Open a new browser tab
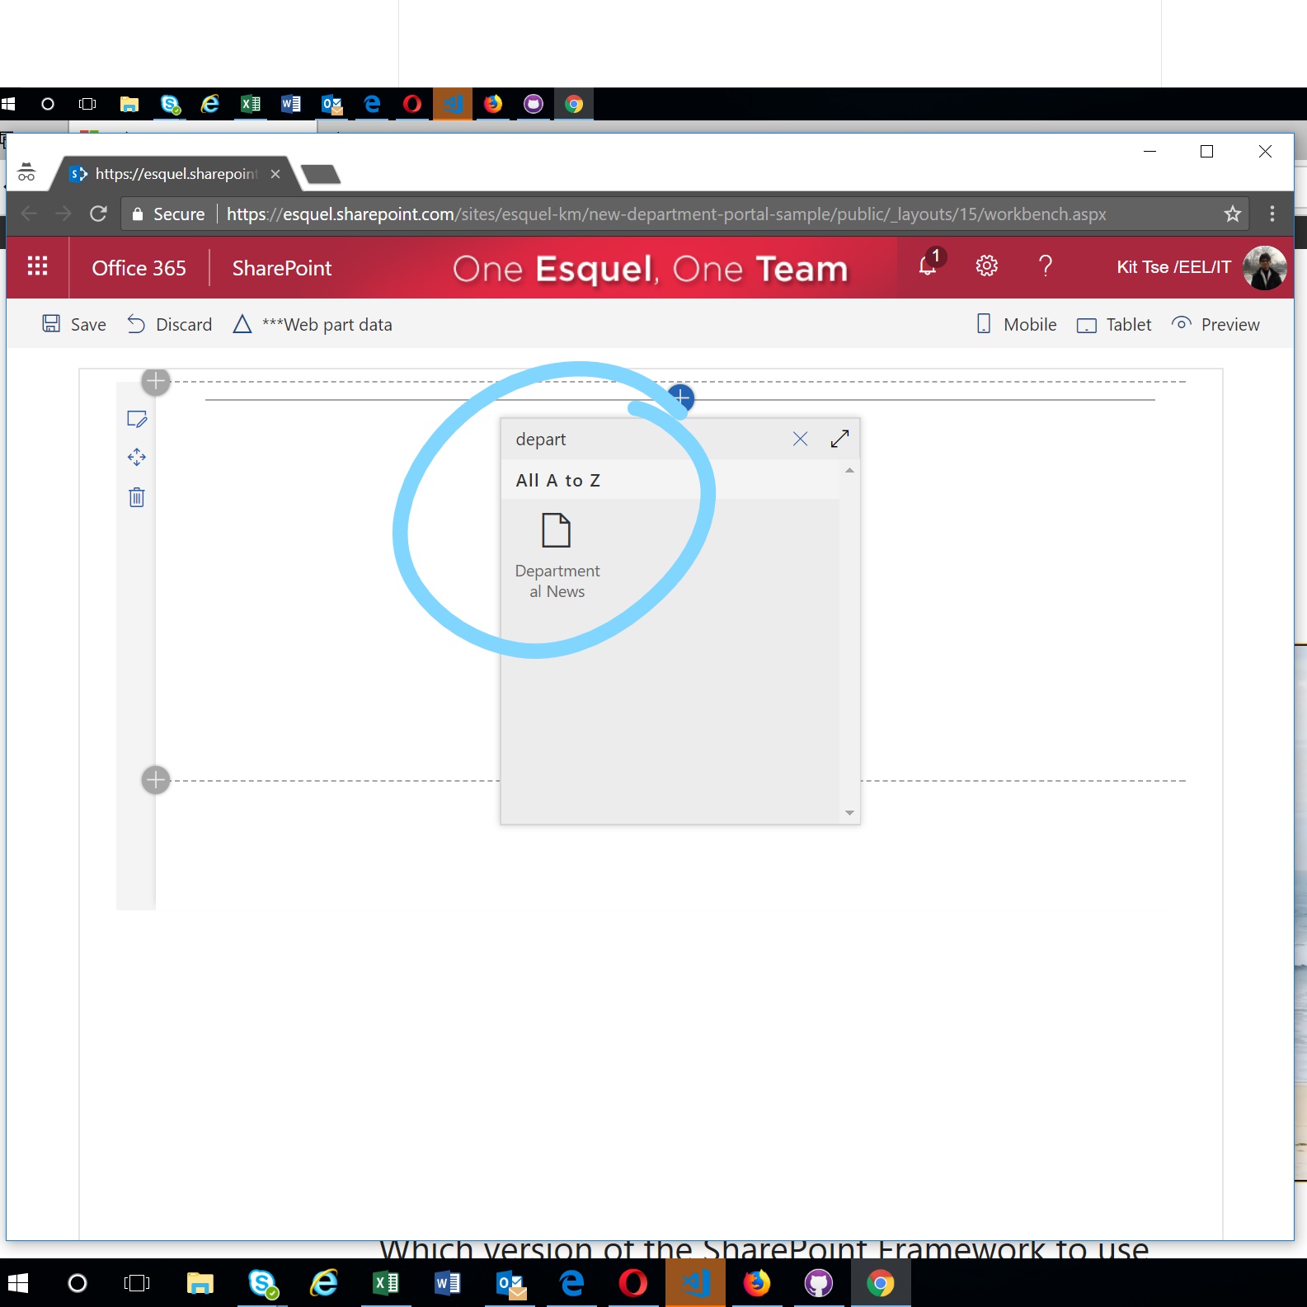 pos(321,174)
